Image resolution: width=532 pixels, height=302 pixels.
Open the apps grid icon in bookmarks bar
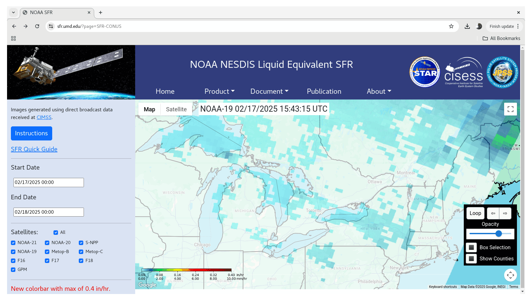pyautogui.click(x=13, y=38)
